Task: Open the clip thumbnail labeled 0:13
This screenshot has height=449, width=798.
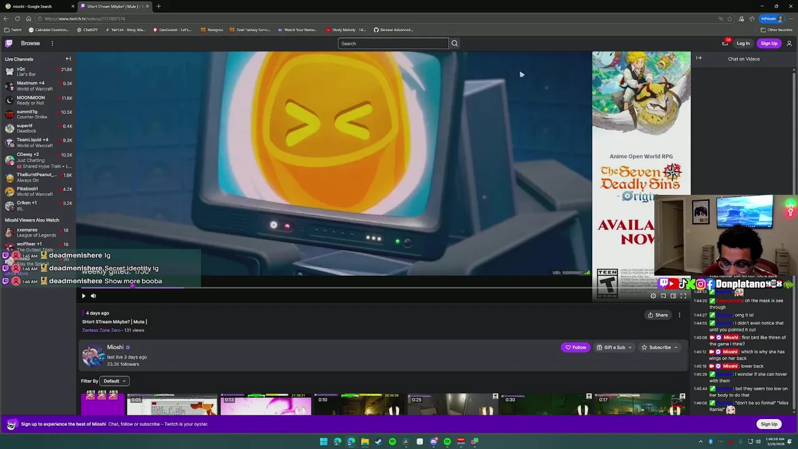Action: (x=266, y=404)
